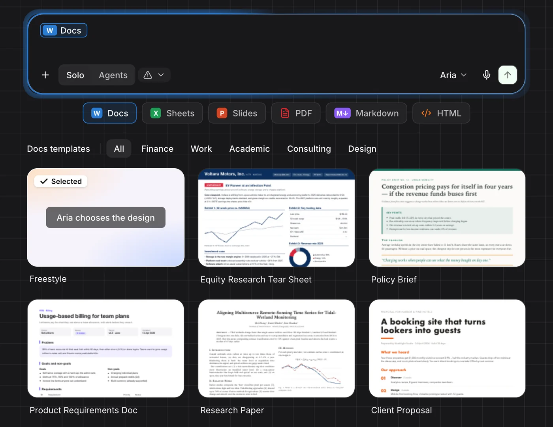The height and width of the screenshot is (427, 553).
Task: Open Product Requirements Doc thumbnail
Action: click(x=106, y=348)
